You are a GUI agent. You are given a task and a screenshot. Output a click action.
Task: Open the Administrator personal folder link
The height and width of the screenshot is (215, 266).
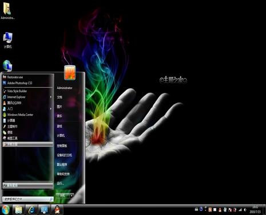65,88
